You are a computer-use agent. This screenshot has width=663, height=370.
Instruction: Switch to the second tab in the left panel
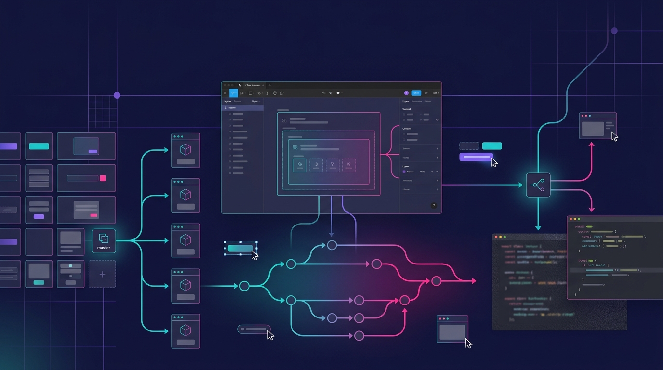pos(238,101)
